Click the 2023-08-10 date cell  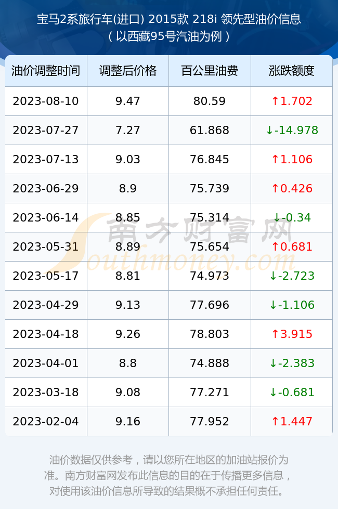click(x=46, y=101)
